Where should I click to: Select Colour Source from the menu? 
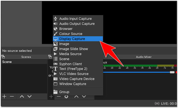78,34
